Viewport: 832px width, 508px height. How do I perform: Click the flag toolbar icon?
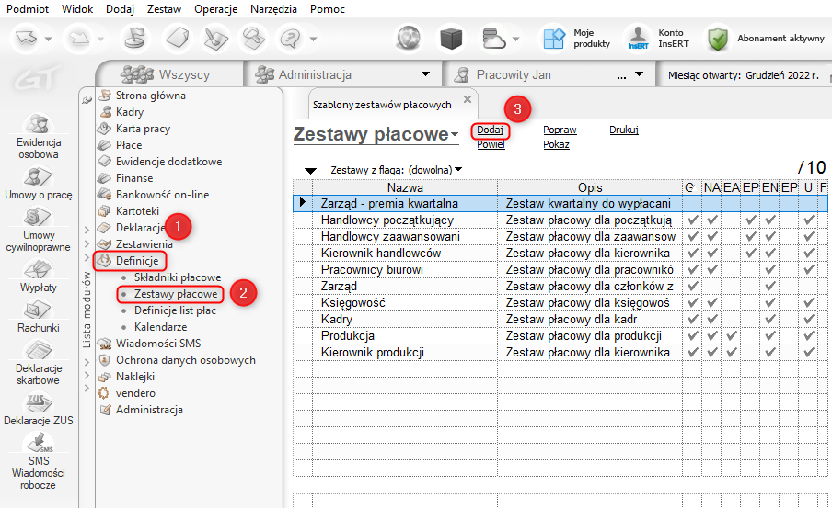click(x=134, y=39)
